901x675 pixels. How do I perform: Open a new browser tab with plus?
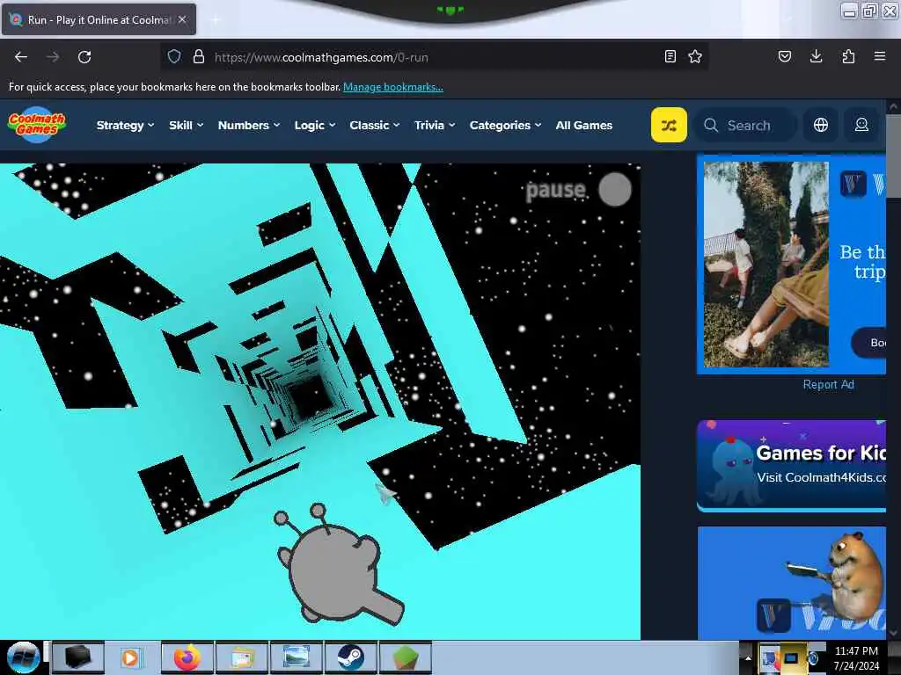216,20
